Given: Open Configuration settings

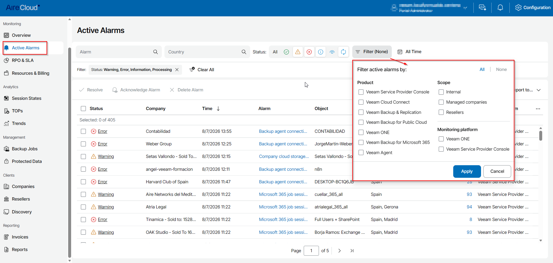Looking at the screenshot, I should (x=533, y=8).
